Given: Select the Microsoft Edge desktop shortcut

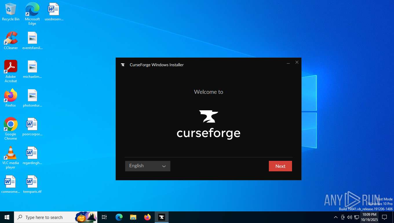Looking at the screenshot, I should [32, 14].
